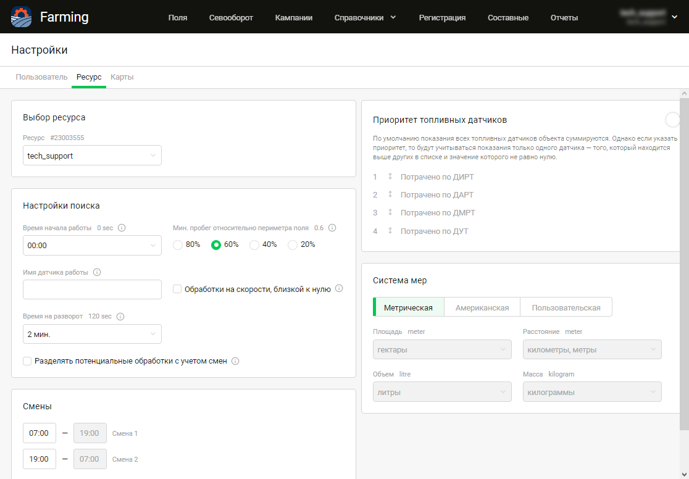Click Смена 2 end time 07:00 field

[x=90, y=459]
